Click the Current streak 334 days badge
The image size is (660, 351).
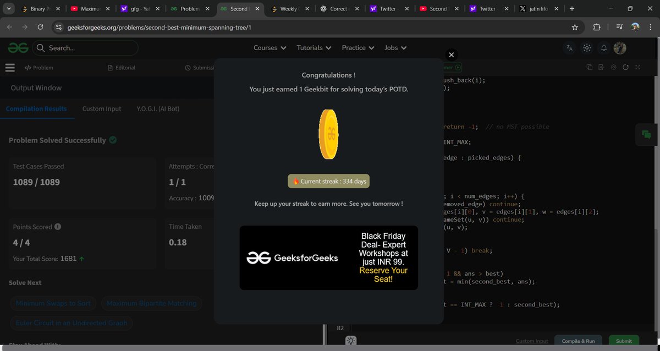(328, 181)
